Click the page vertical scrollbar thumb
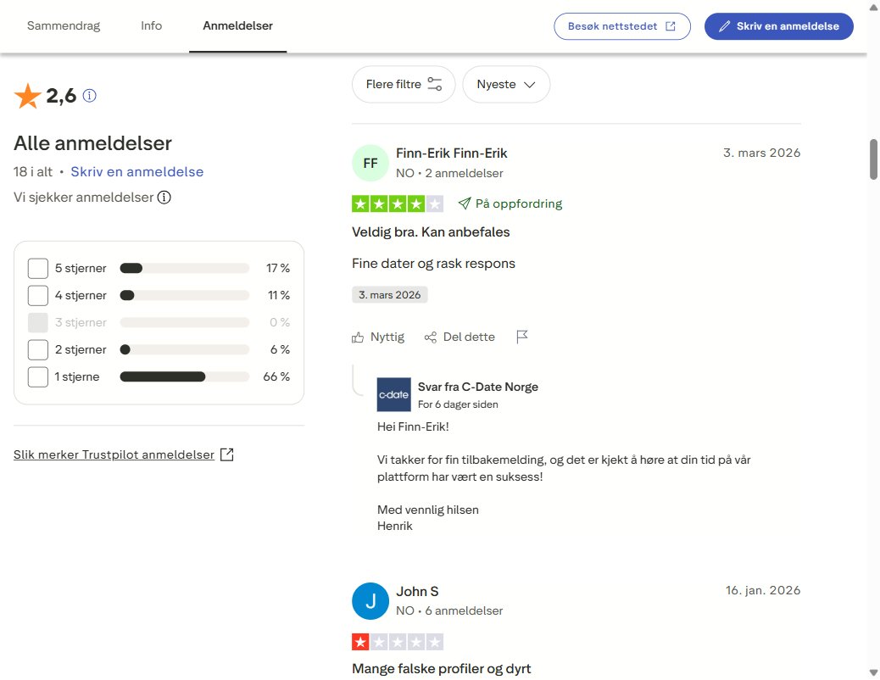This screenshot has width=880, height=680. point(874,159)
